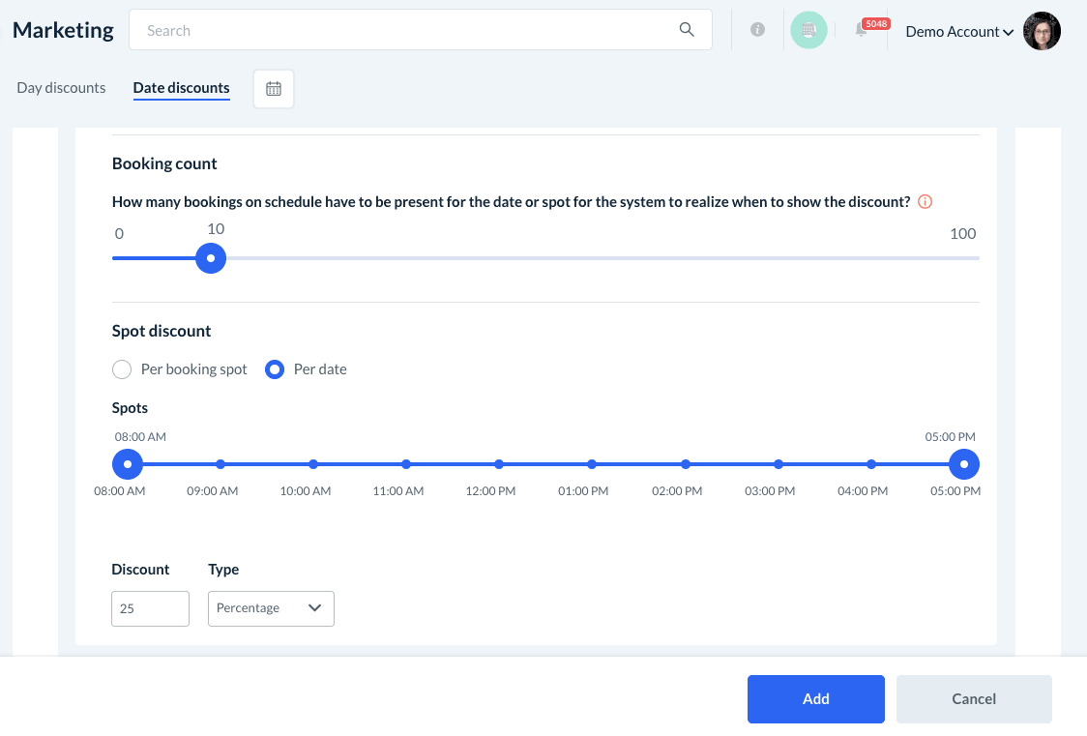Viewport: 1087px width, 736px height.
Task: Click the search magnifier icon
Action: pos(687,30)
